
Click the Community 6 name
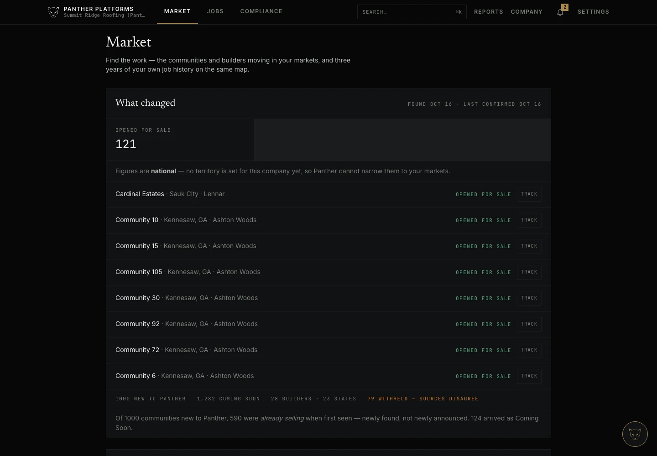136,376
